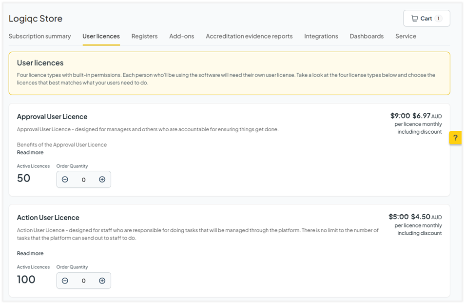Expand Read more under Approval User Licence
This screenshot has width=465, height=304.
[x=30, y=152]
